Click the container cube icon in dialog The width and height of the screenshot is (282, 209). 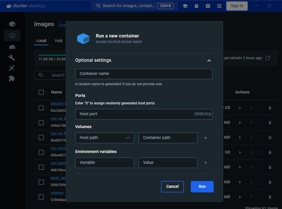click(83, 39)
